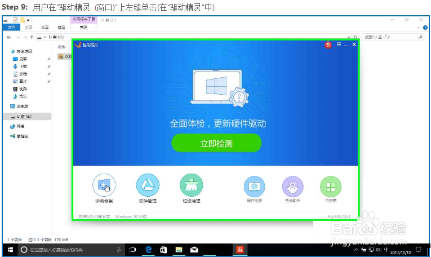Refresh the Explorer folder view

pos(355,37)
